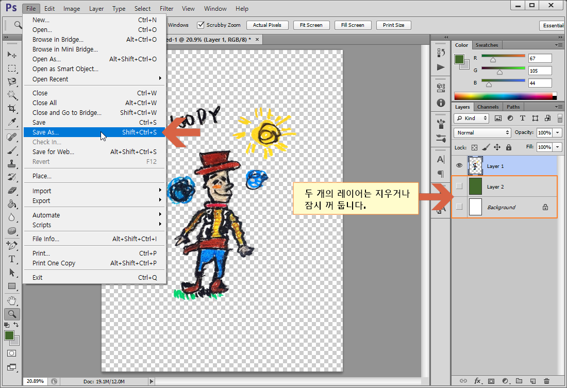Select the Lasso tool
The width and height of the screenshot is (567, 388).
click(x=12, y=82)
